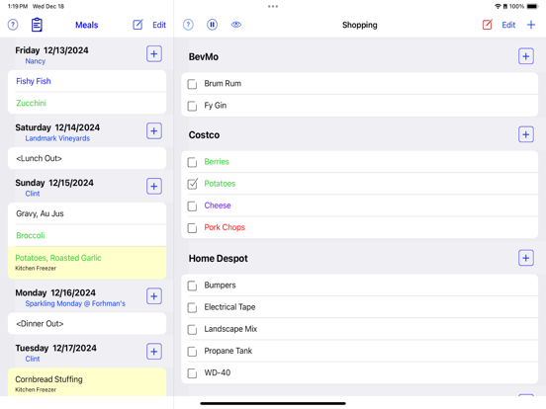The height and width of the screenshot is (409, 546).
Task: Check the WD-40 checkbox
Action: coord(192,373)
